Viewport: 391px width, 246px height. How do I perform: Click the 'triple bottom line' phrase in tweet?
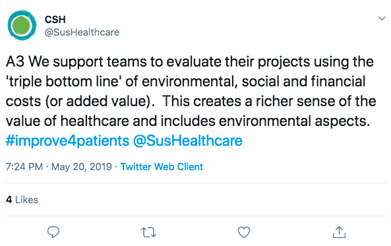63,82
